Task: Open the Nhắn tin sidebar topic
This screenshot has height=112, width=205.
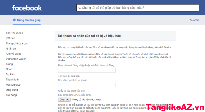Action: coord(11,48)
